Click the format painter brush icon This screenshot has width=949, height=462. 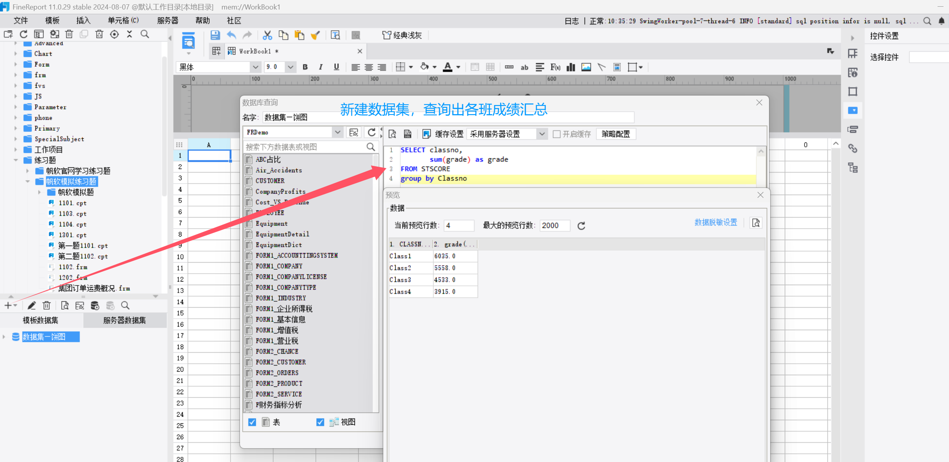tap(315, 36)
